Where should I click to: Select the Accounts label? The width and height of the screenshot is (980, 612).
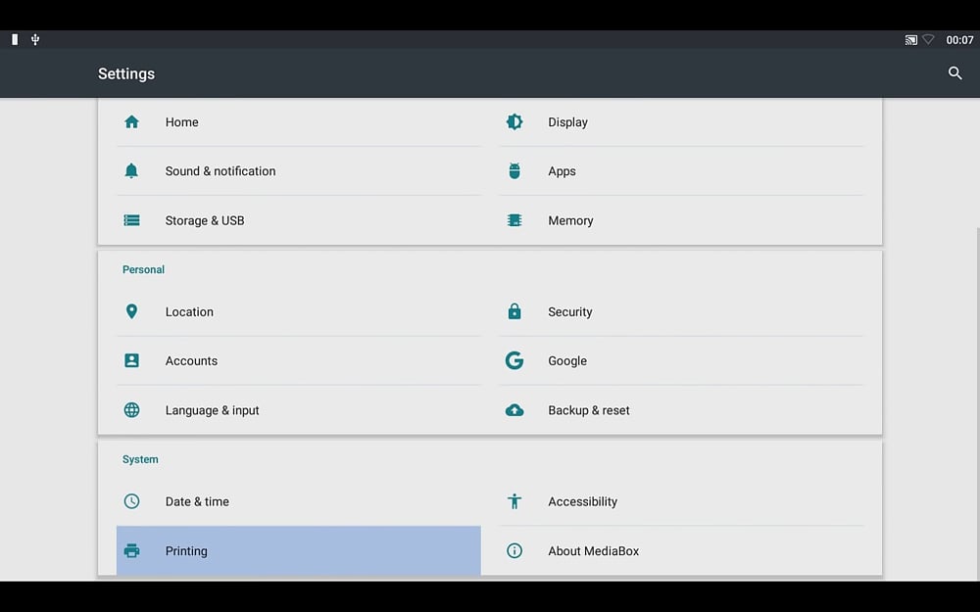tap(191, 360)
